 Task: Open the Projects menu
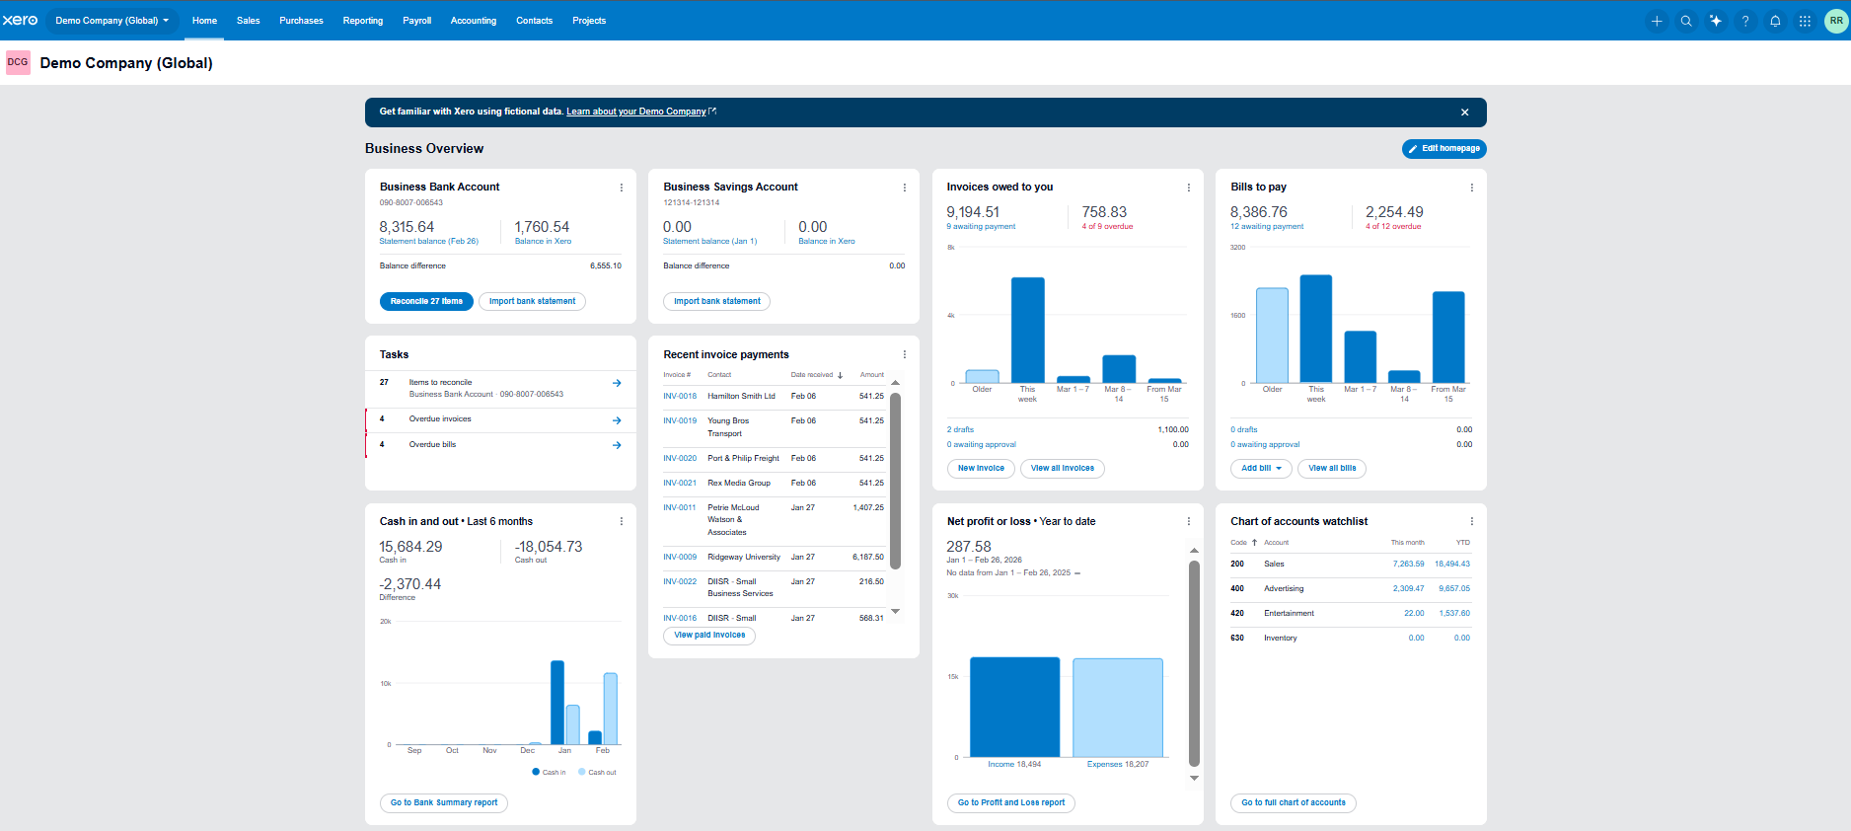click(589, 21)
